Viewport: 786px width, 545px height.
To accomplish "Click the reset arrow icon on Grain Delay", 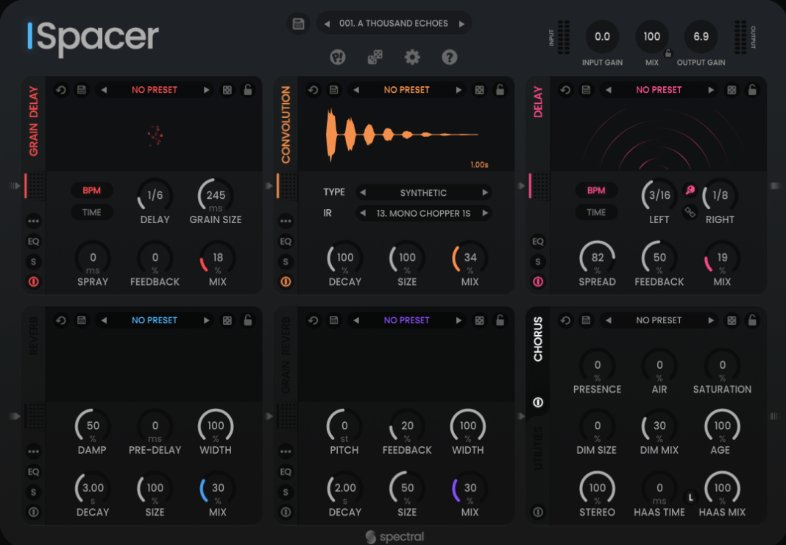I will [61, 89].
